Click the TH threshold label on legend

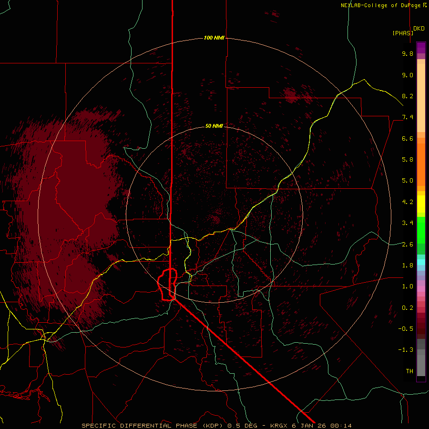pyautogui.click(x=409, y=371)
